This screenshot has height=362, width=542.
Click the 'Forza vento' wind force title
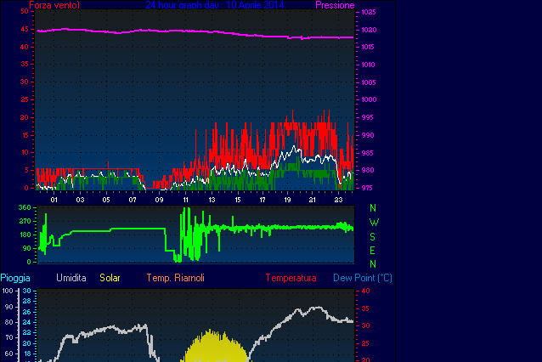point(54,5)
